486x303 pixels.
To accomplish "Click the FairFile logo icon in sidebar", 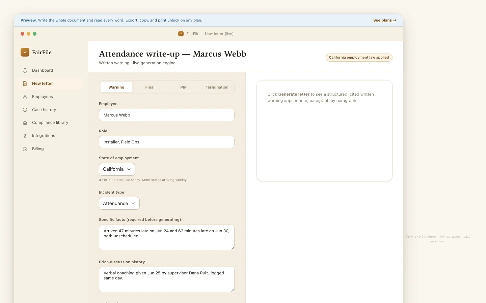I will pos(25,52).
